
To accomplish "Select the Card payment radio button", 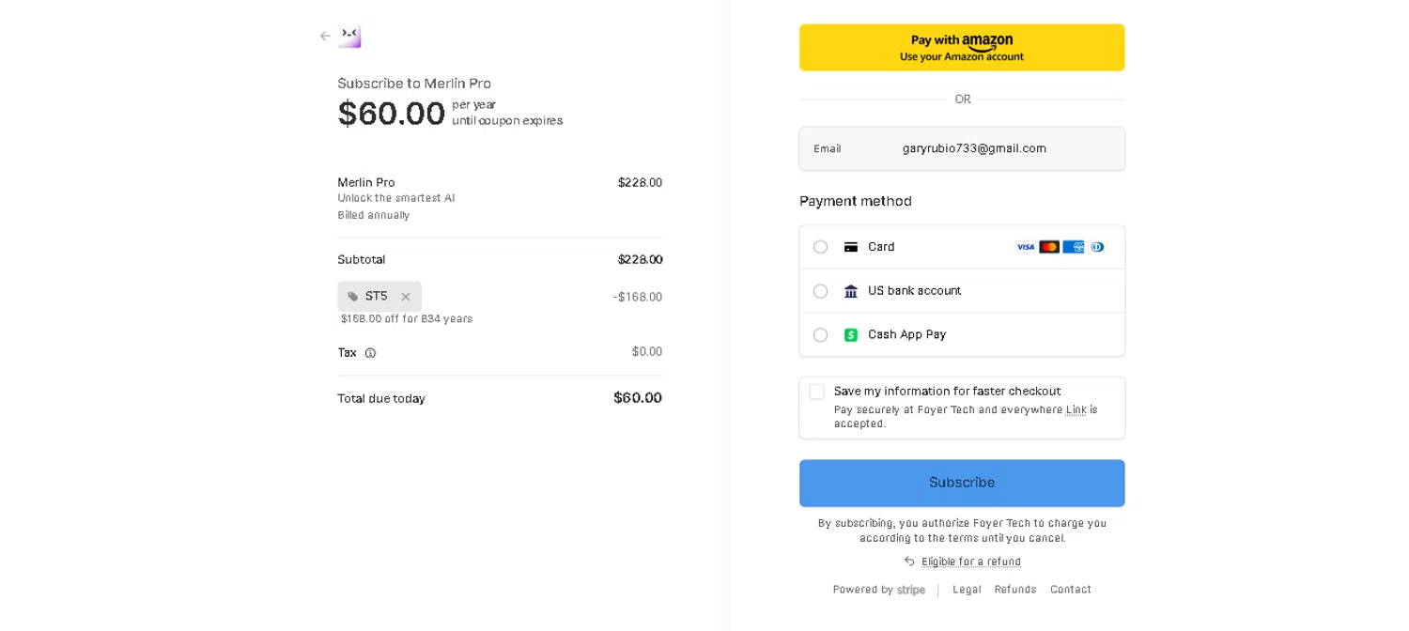I will click(820, 247).
